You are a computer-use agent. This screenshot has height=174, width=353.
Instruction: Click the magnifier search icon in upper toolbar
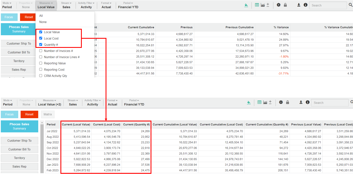pos(351,5)
